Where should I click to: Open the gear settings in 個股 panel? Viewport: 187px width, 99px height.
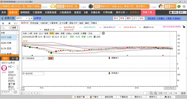click(x=17, y=58)
